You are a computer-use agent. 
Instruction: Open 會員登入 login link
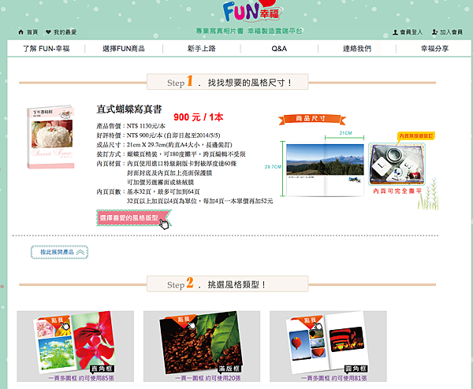pos(412,32)
